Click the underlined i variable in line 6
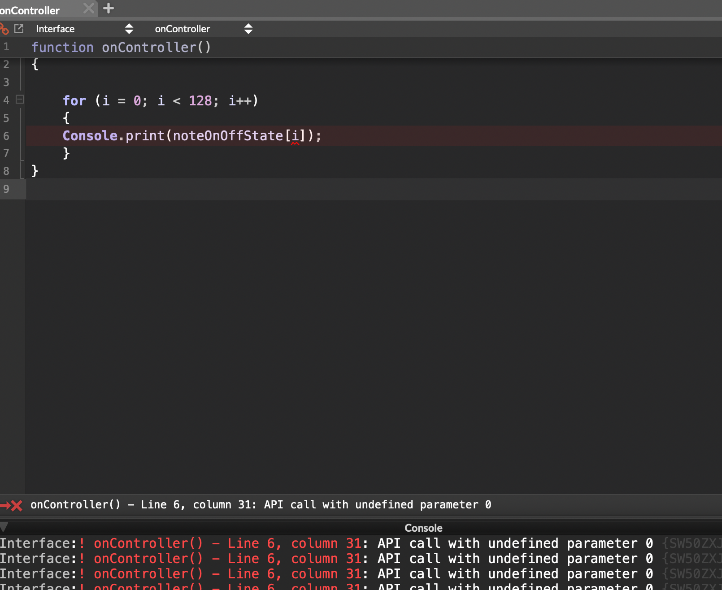 point(295,135)
